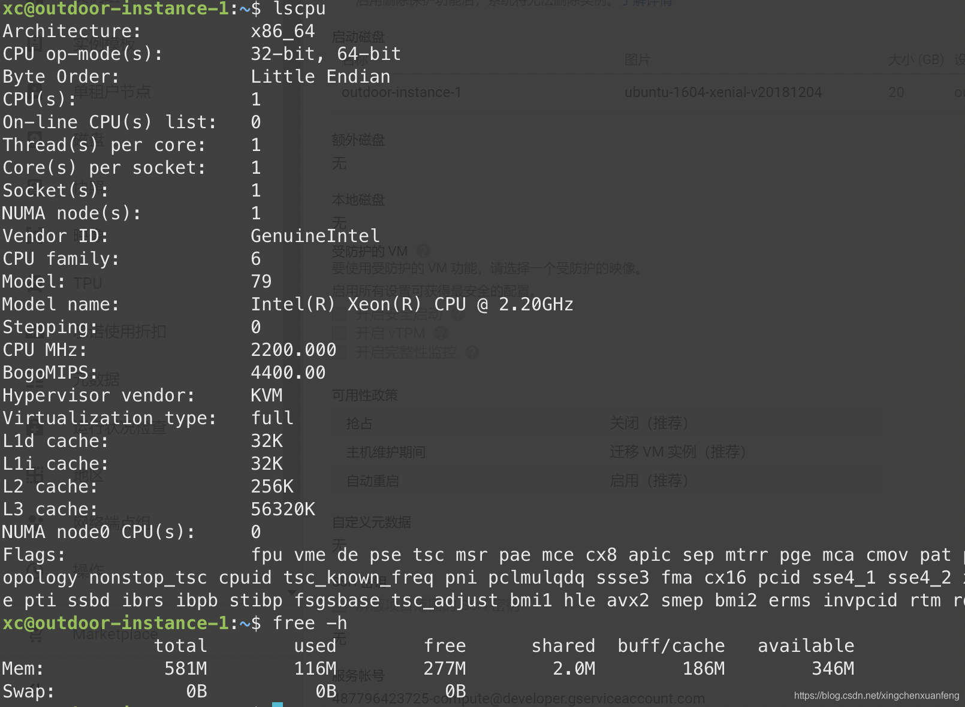The height and width of the screenshot is (707, 965).
Task: Click the terminal cursor at the prompt
Action: point(277,704)
